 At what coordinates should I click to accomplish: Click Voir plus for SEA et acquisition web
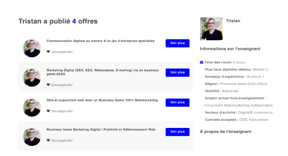(177, 102)
